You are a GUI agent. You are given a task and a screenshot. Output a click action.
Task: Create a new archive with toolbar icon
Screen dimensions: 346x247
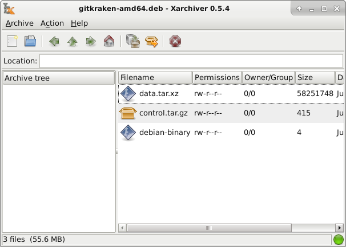(12, 41)
